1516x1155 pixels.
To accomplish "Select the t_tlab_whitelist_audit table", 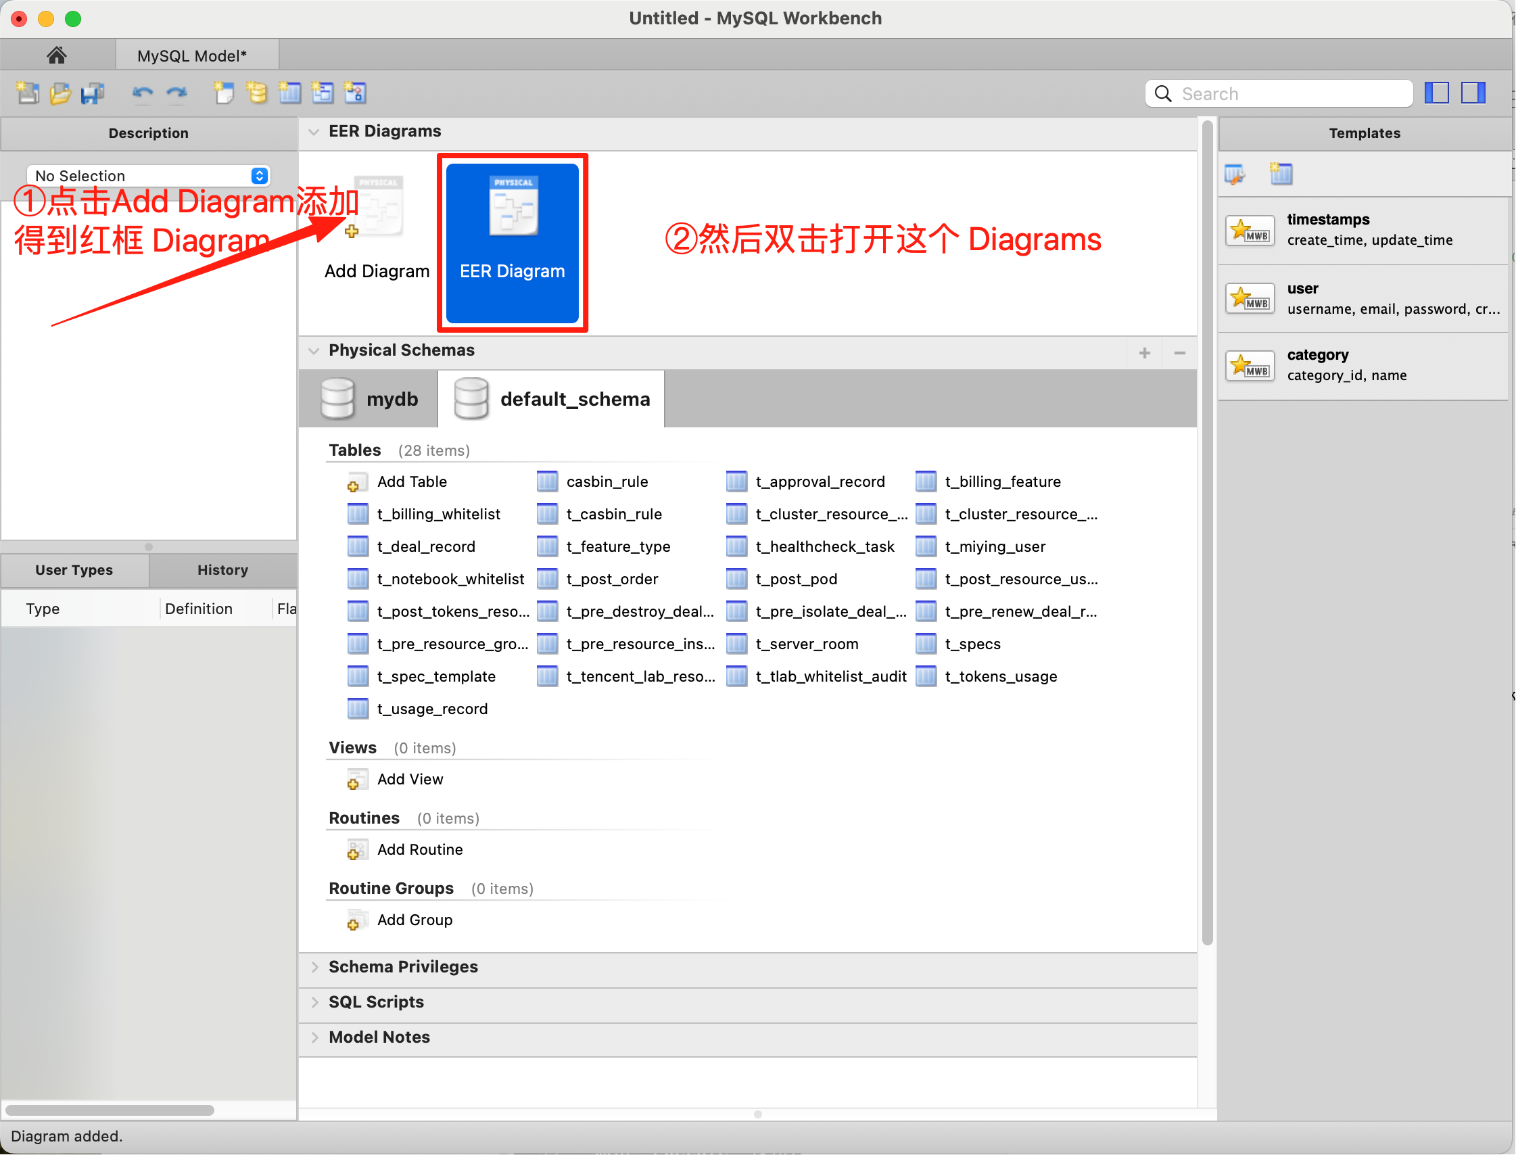I will click(817, 676).
